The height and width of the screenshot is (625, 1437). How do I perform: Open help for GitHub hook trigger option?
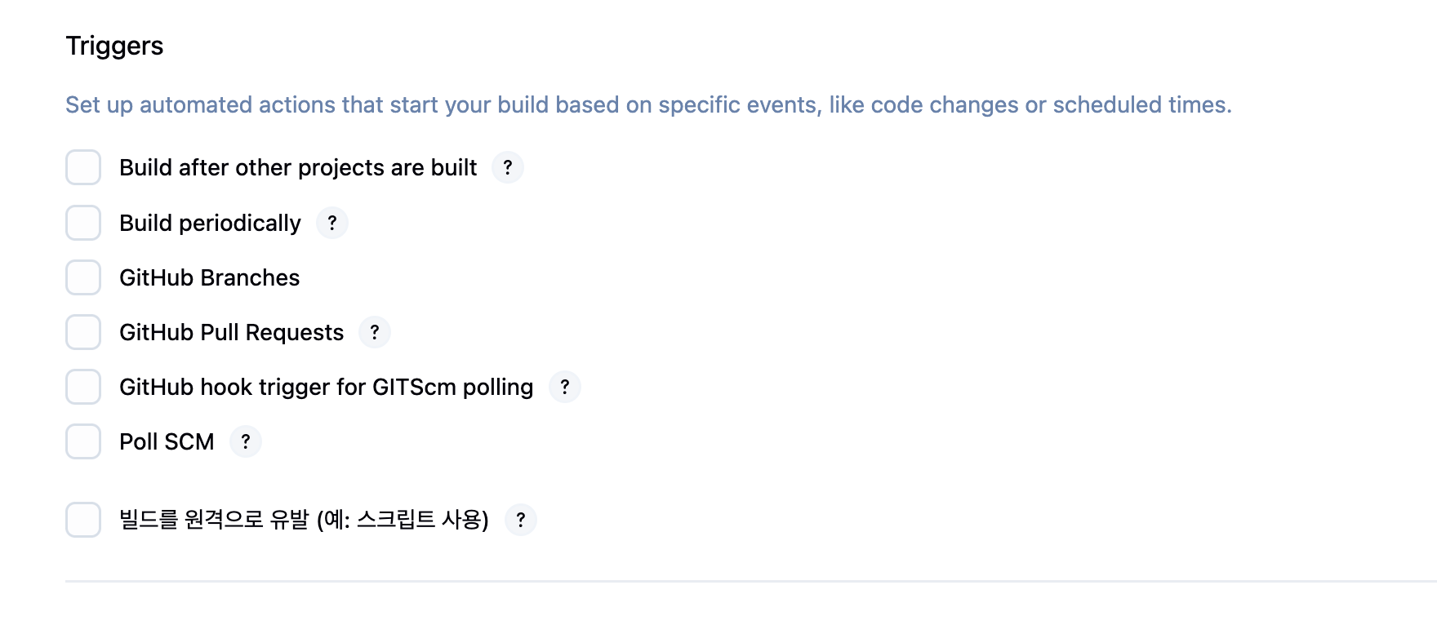565,387
